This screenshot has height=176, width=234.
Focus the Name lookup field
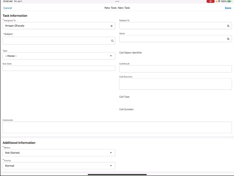(175, 39)
